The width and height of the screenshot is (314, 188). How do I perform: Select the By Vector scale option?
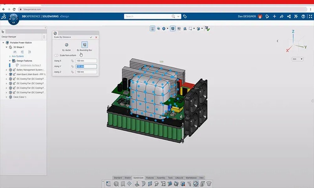(66, 45)
